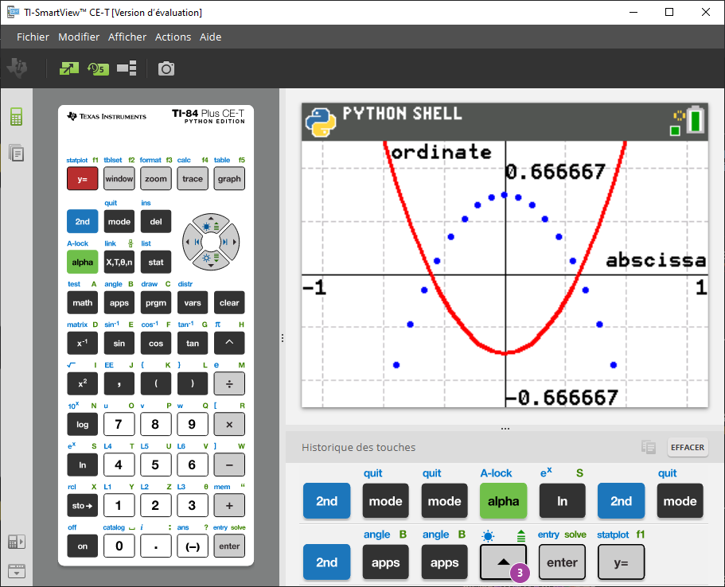Click the trace key on calculator
Screen dimensions: 725x587
click(x=193, y=179)
